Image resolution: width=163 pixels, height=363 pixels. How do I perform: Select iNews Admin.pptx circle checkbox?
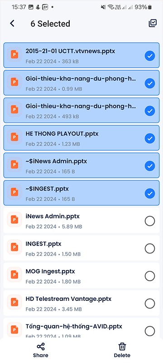150,221
